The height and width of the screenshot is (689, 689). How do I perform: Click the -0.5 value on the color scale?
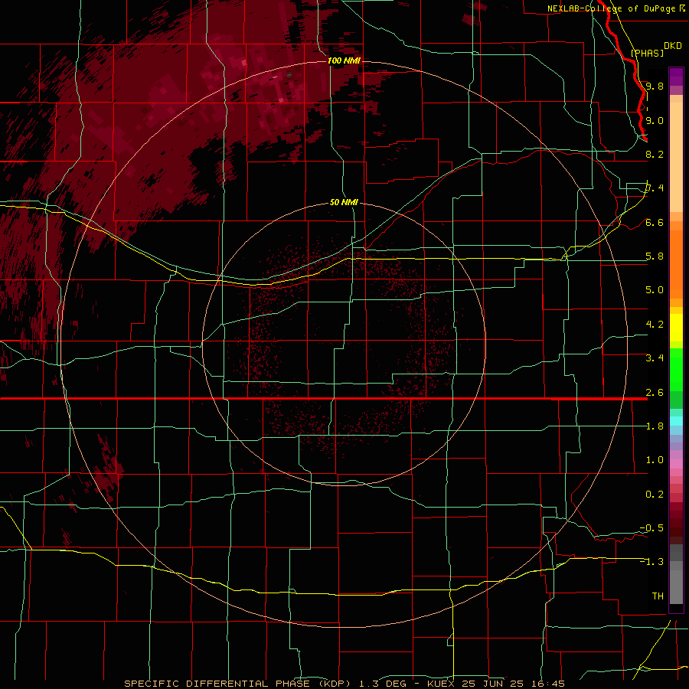651,527
